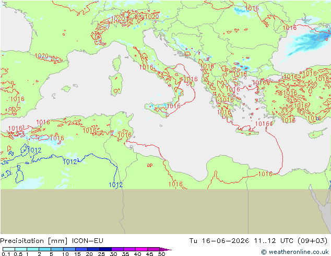Select the 5–10 mm legend color box

[57, 249]
